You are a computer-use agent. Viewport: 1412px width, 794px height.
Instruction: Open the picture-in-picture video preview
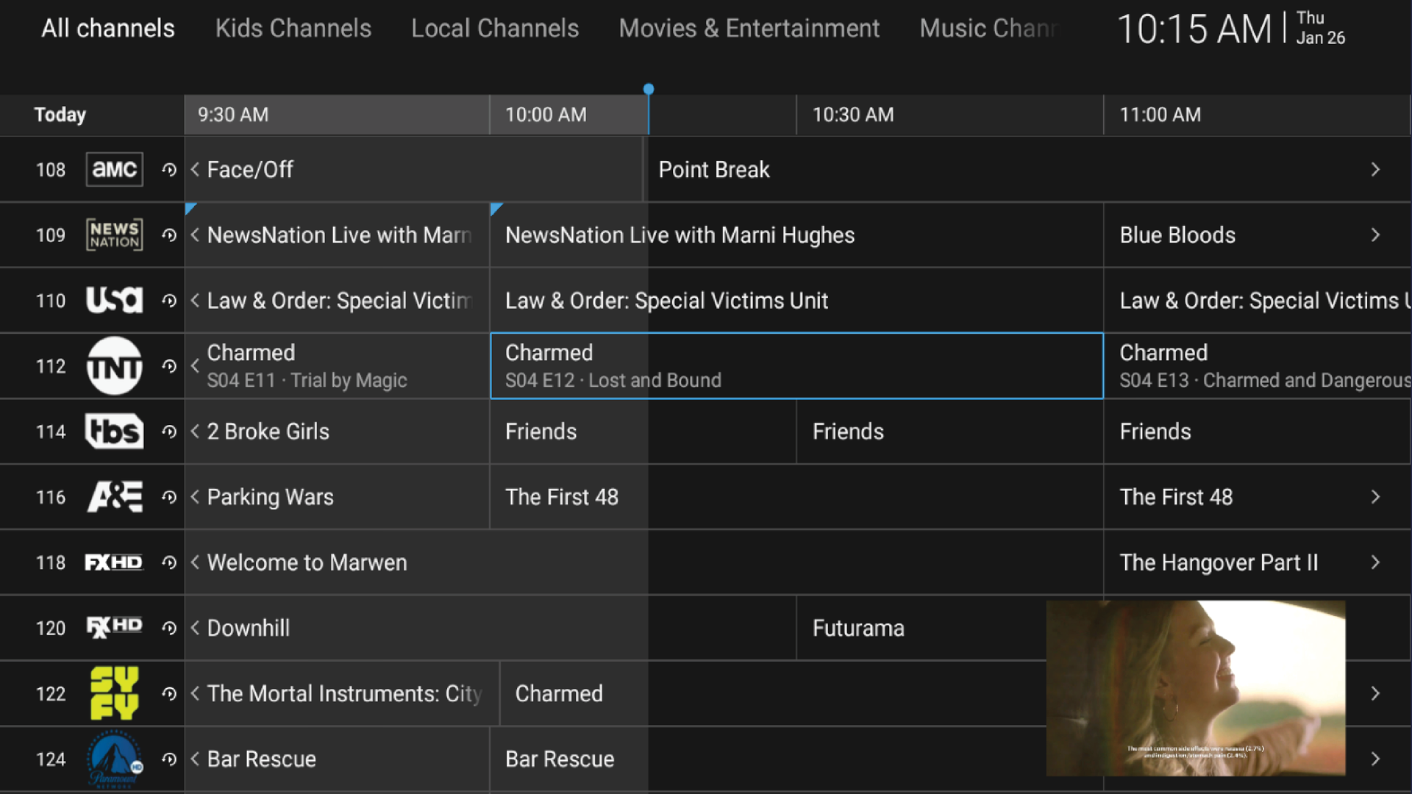(1195, 687)
